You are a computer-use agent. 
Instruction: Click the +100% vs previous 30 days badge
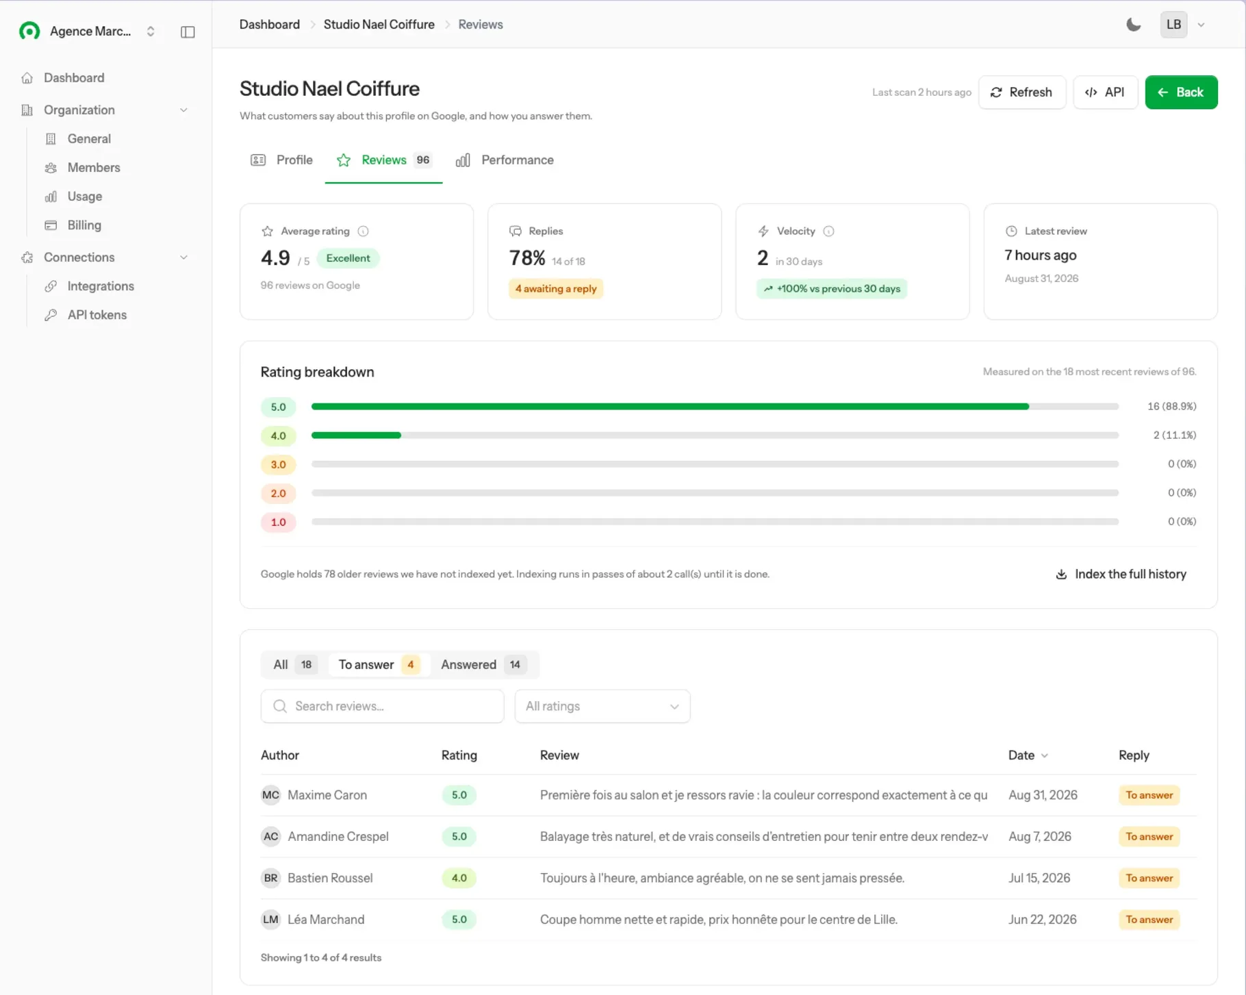[832, 289]
